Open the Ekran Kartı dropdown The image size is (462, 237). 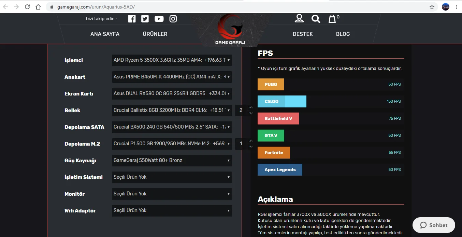(172, 93)
